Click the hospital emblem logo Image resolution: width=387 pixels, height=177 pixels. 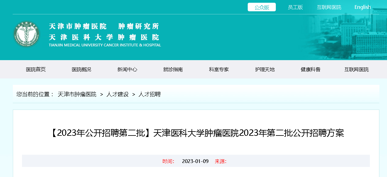pos(27,34)
